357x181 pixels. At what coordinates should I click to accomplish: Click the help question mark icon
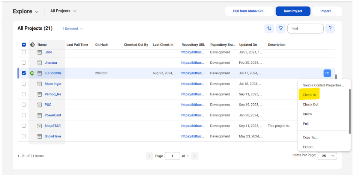click(x=330, y=29)
